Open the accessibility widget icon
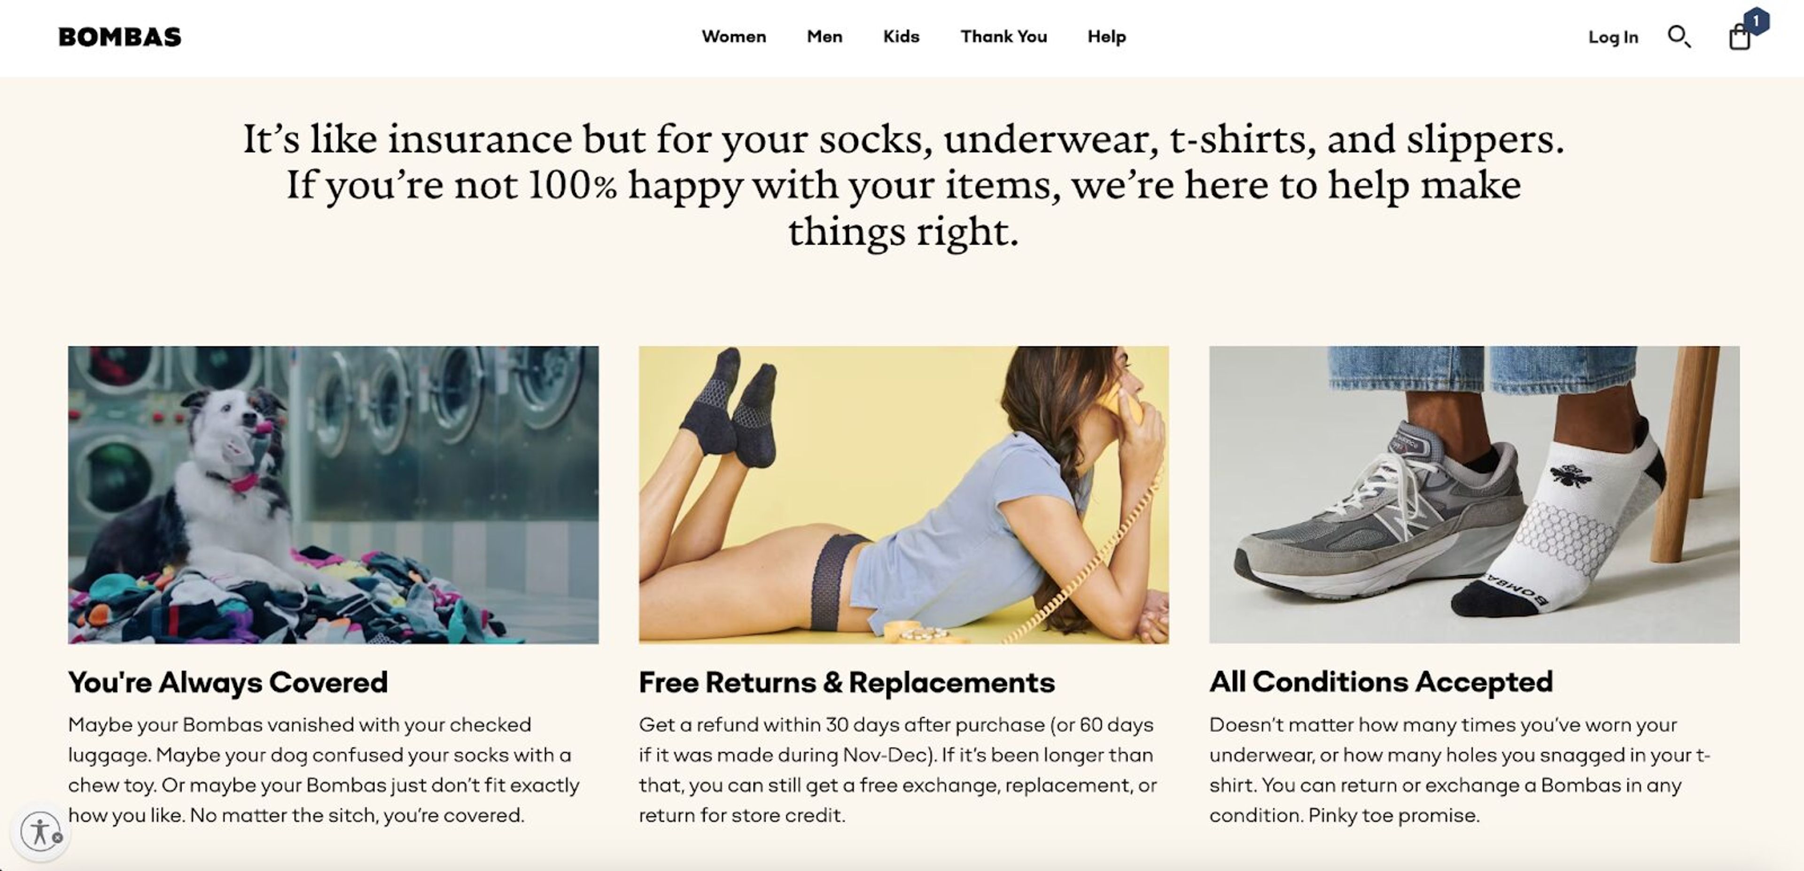Screen dimensions: 1804x871 point(39,832)
